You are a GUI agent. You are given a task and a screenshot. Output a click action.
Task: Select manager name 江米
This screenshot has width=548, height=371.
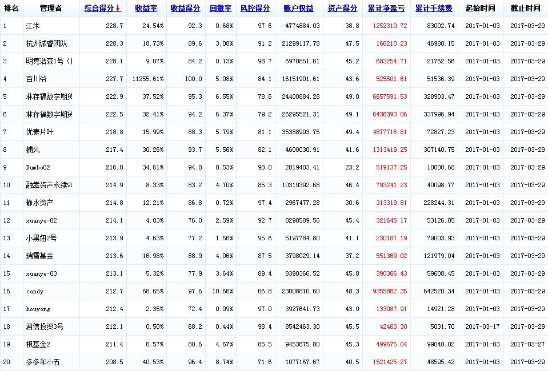(x=33, y=26)
